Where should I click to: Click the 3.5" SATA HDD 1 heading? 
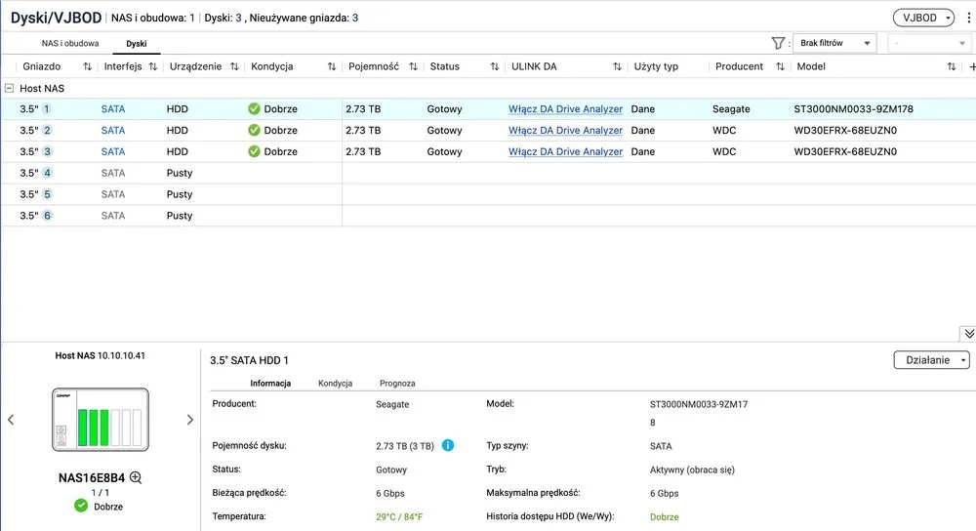(x=249, y=360)
